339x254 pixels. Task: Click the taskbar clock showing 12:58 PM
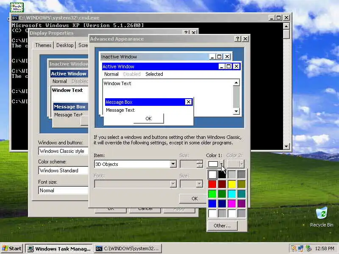[x=325, y=248]
